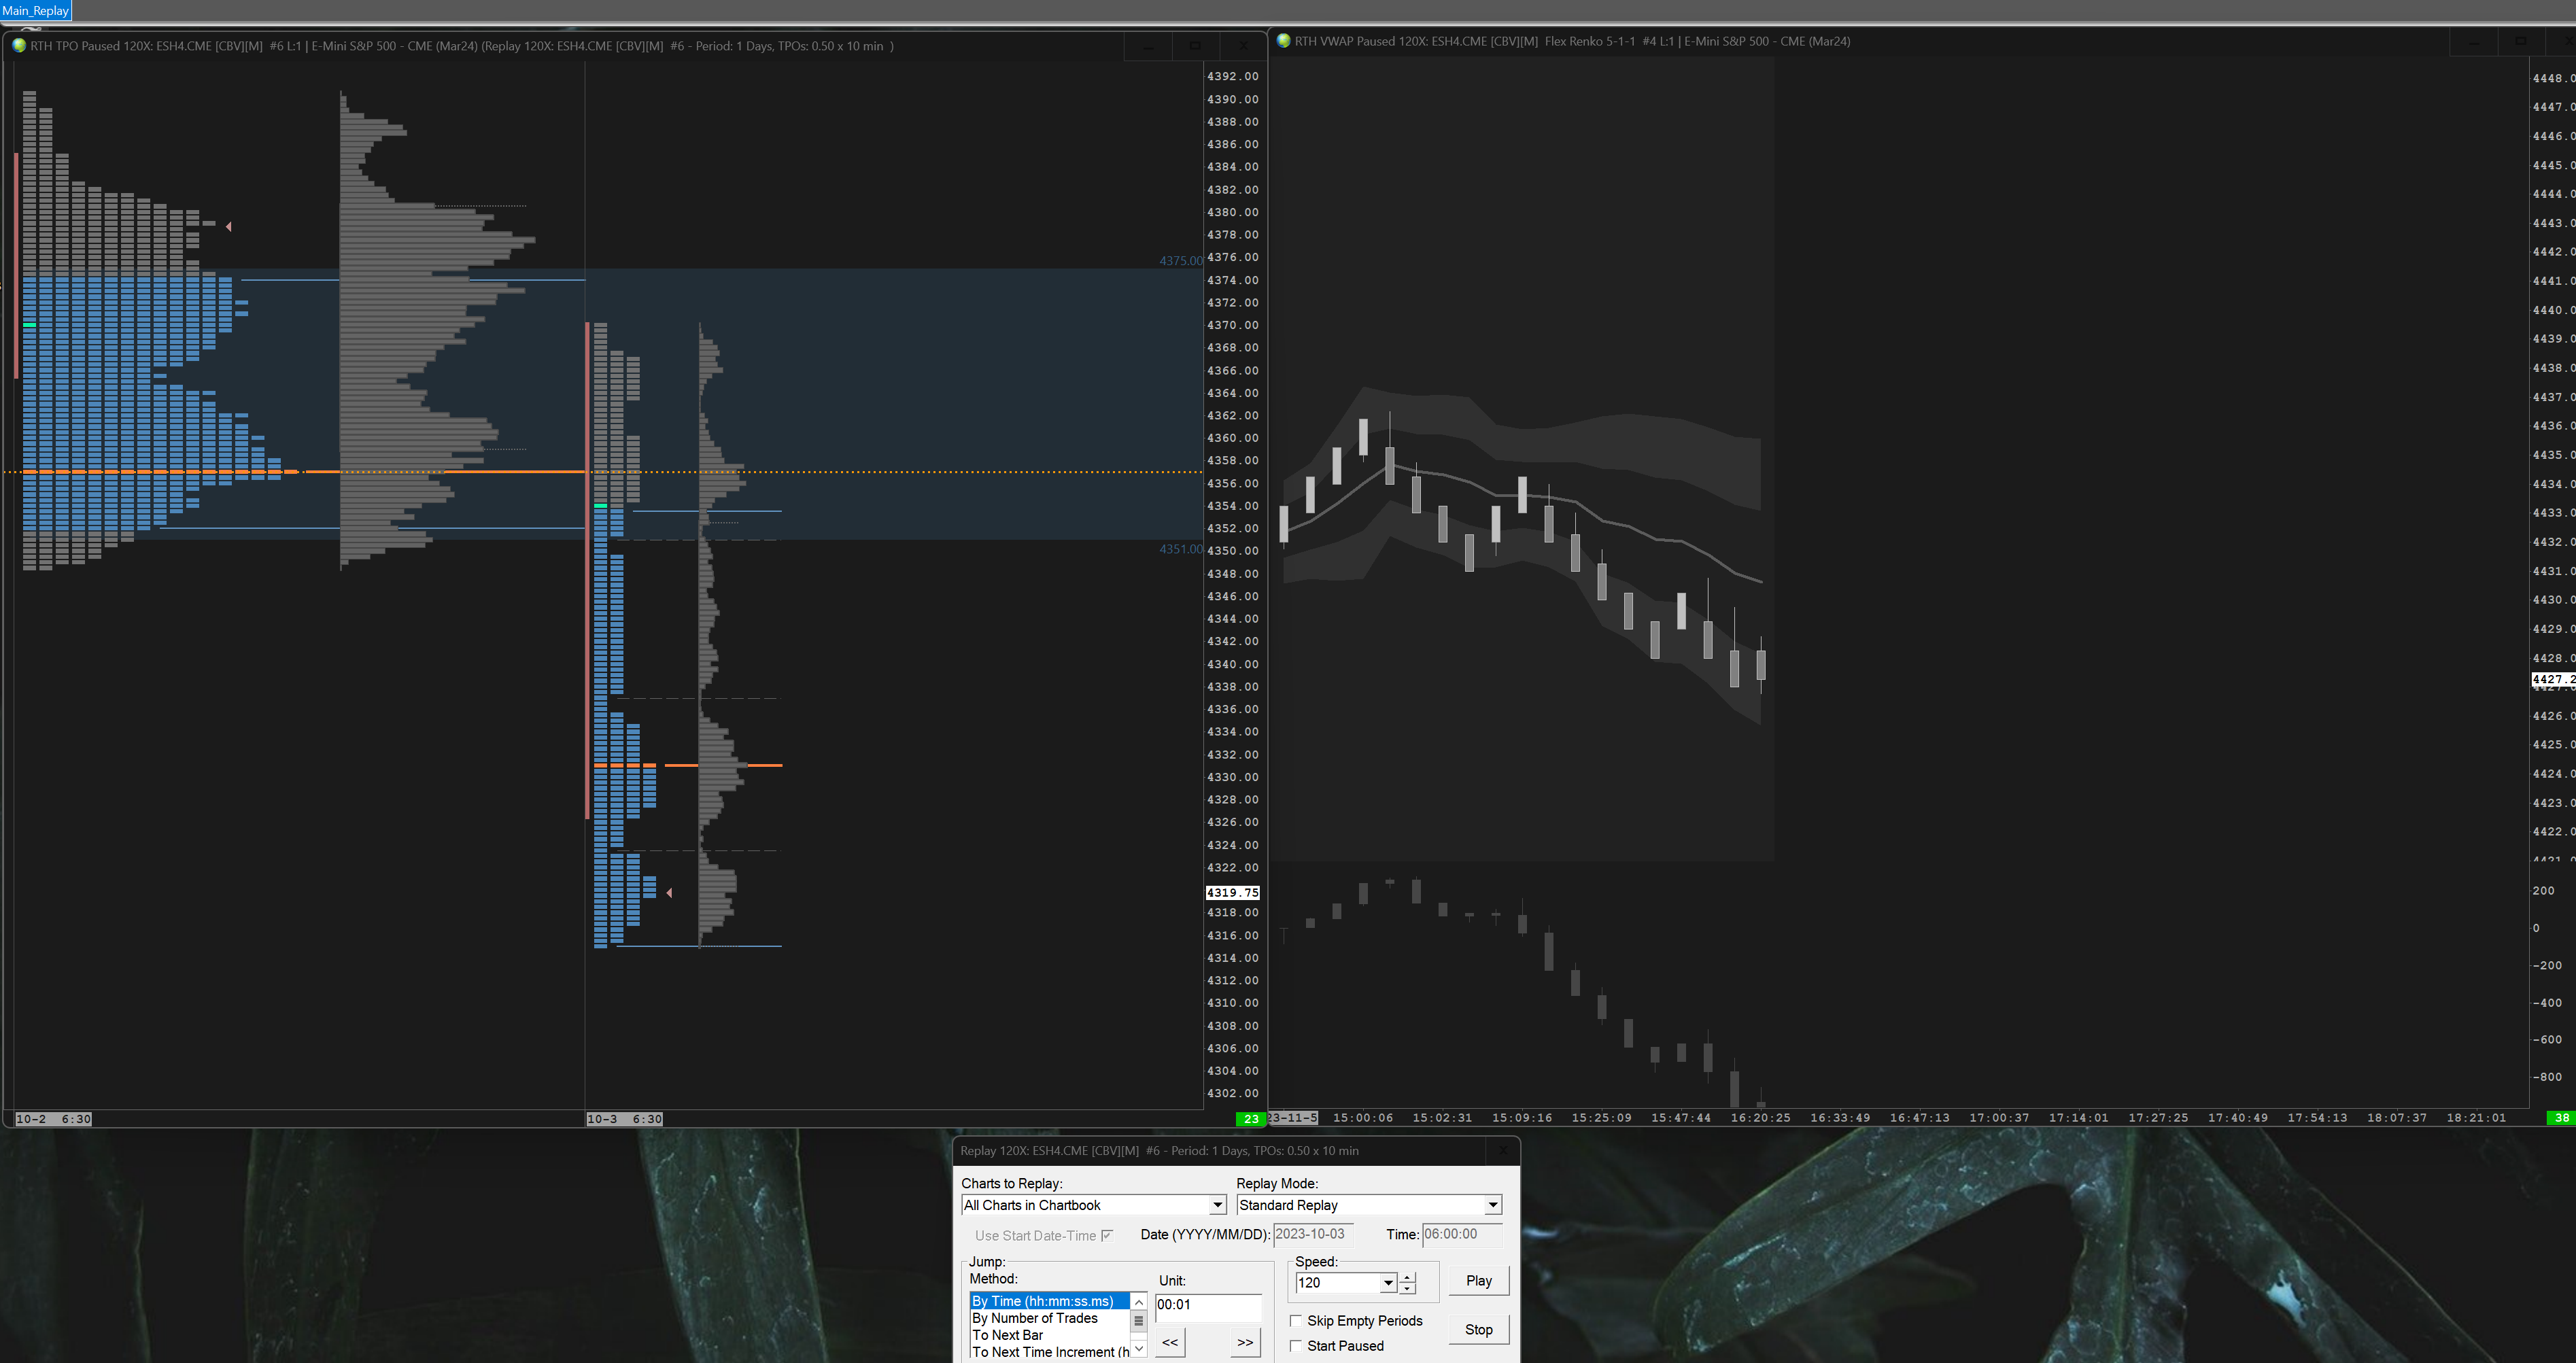Click the RTH TPO chart globe icon
2576x1363 pixels.
tap(18, 46)
